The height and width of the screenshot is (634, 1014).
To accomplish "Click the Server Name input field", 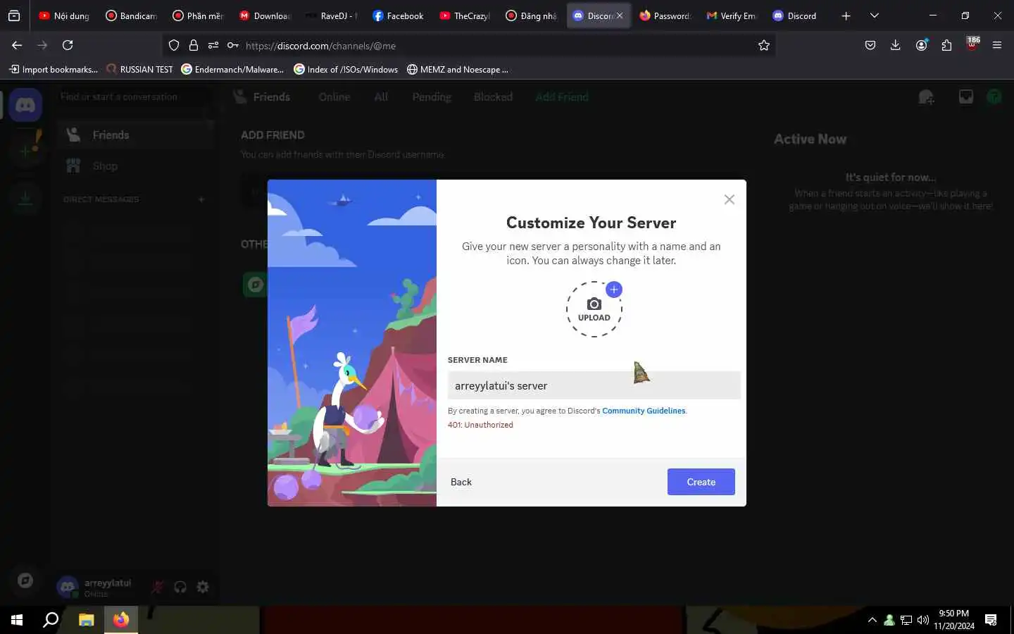I will coord(594,385).
